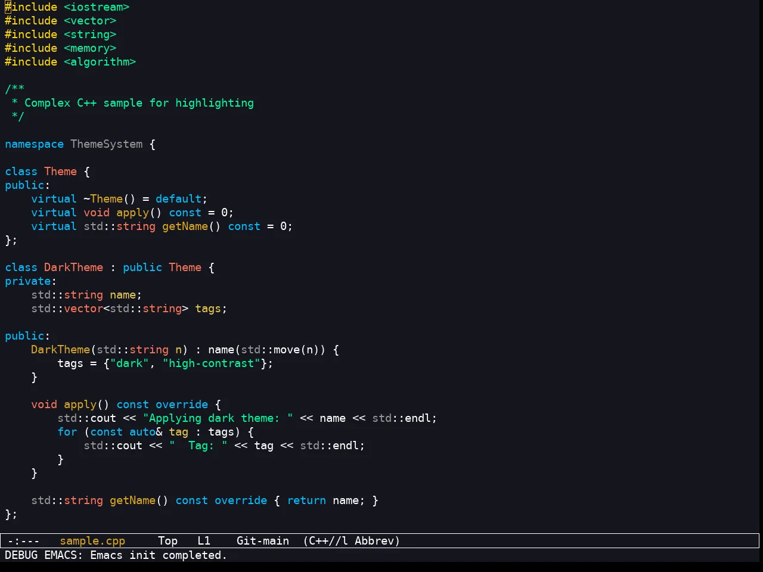The image size is (763, 572).
Task: Click the 'DarkTheme' constructor name
Action: [60, 350]
